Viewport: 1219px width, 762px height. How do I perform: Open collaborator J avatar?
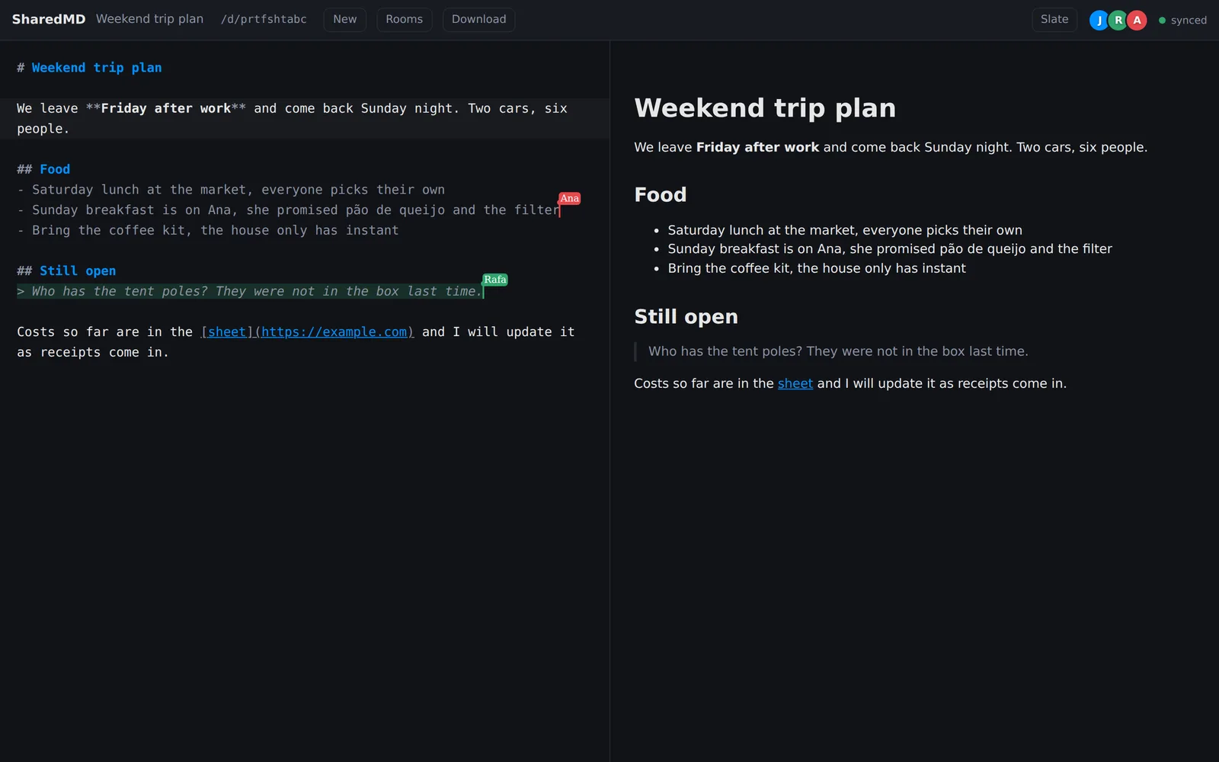click(1099, 21)
